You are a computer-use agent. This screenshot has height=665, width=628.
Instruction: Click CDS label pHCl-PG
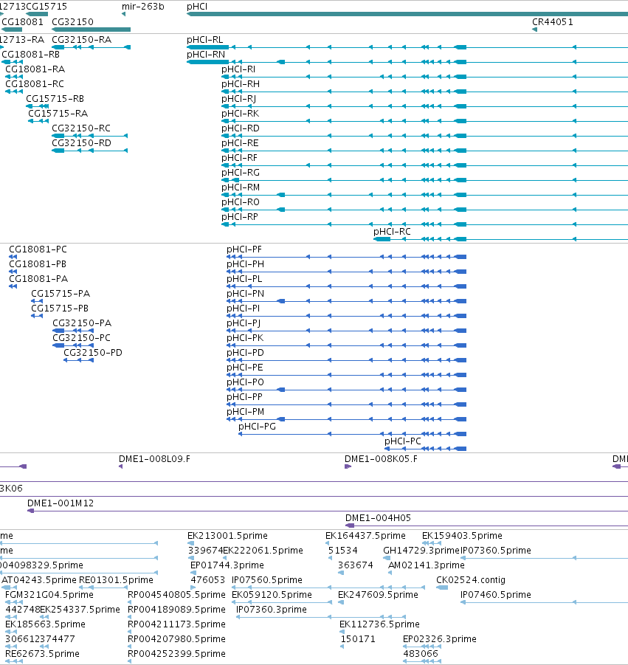pos(257,427)
